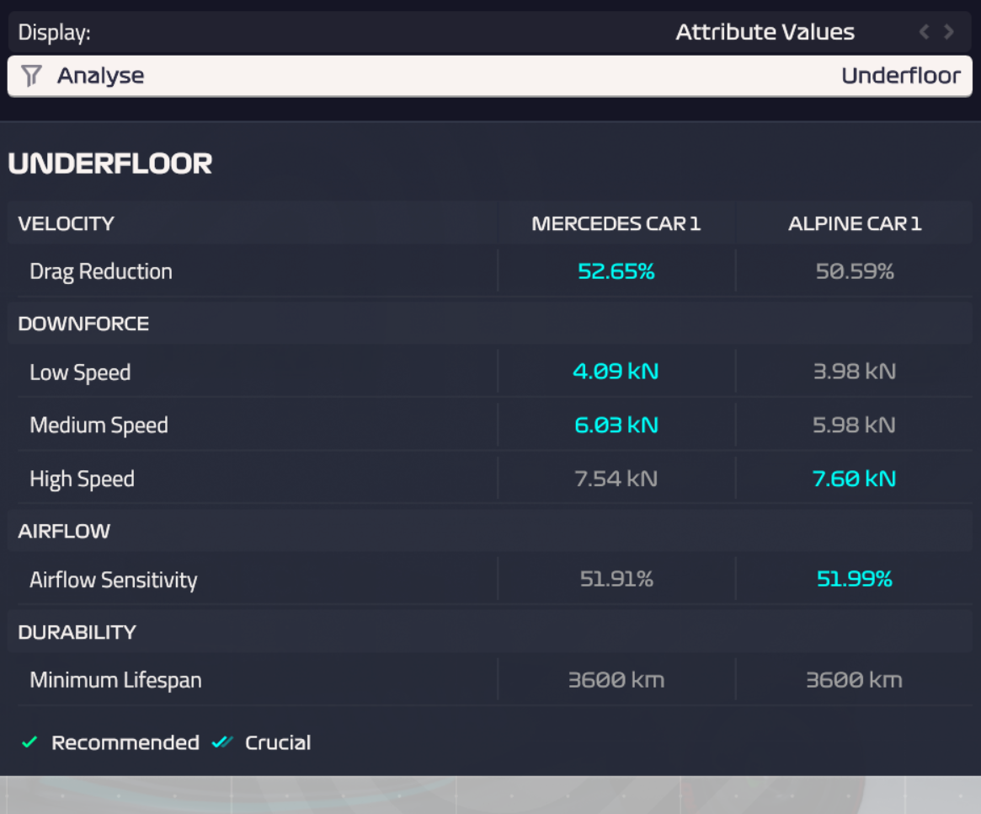
Task: Click the 51.99% airflow sensitivity value
Action: (855, 579)
